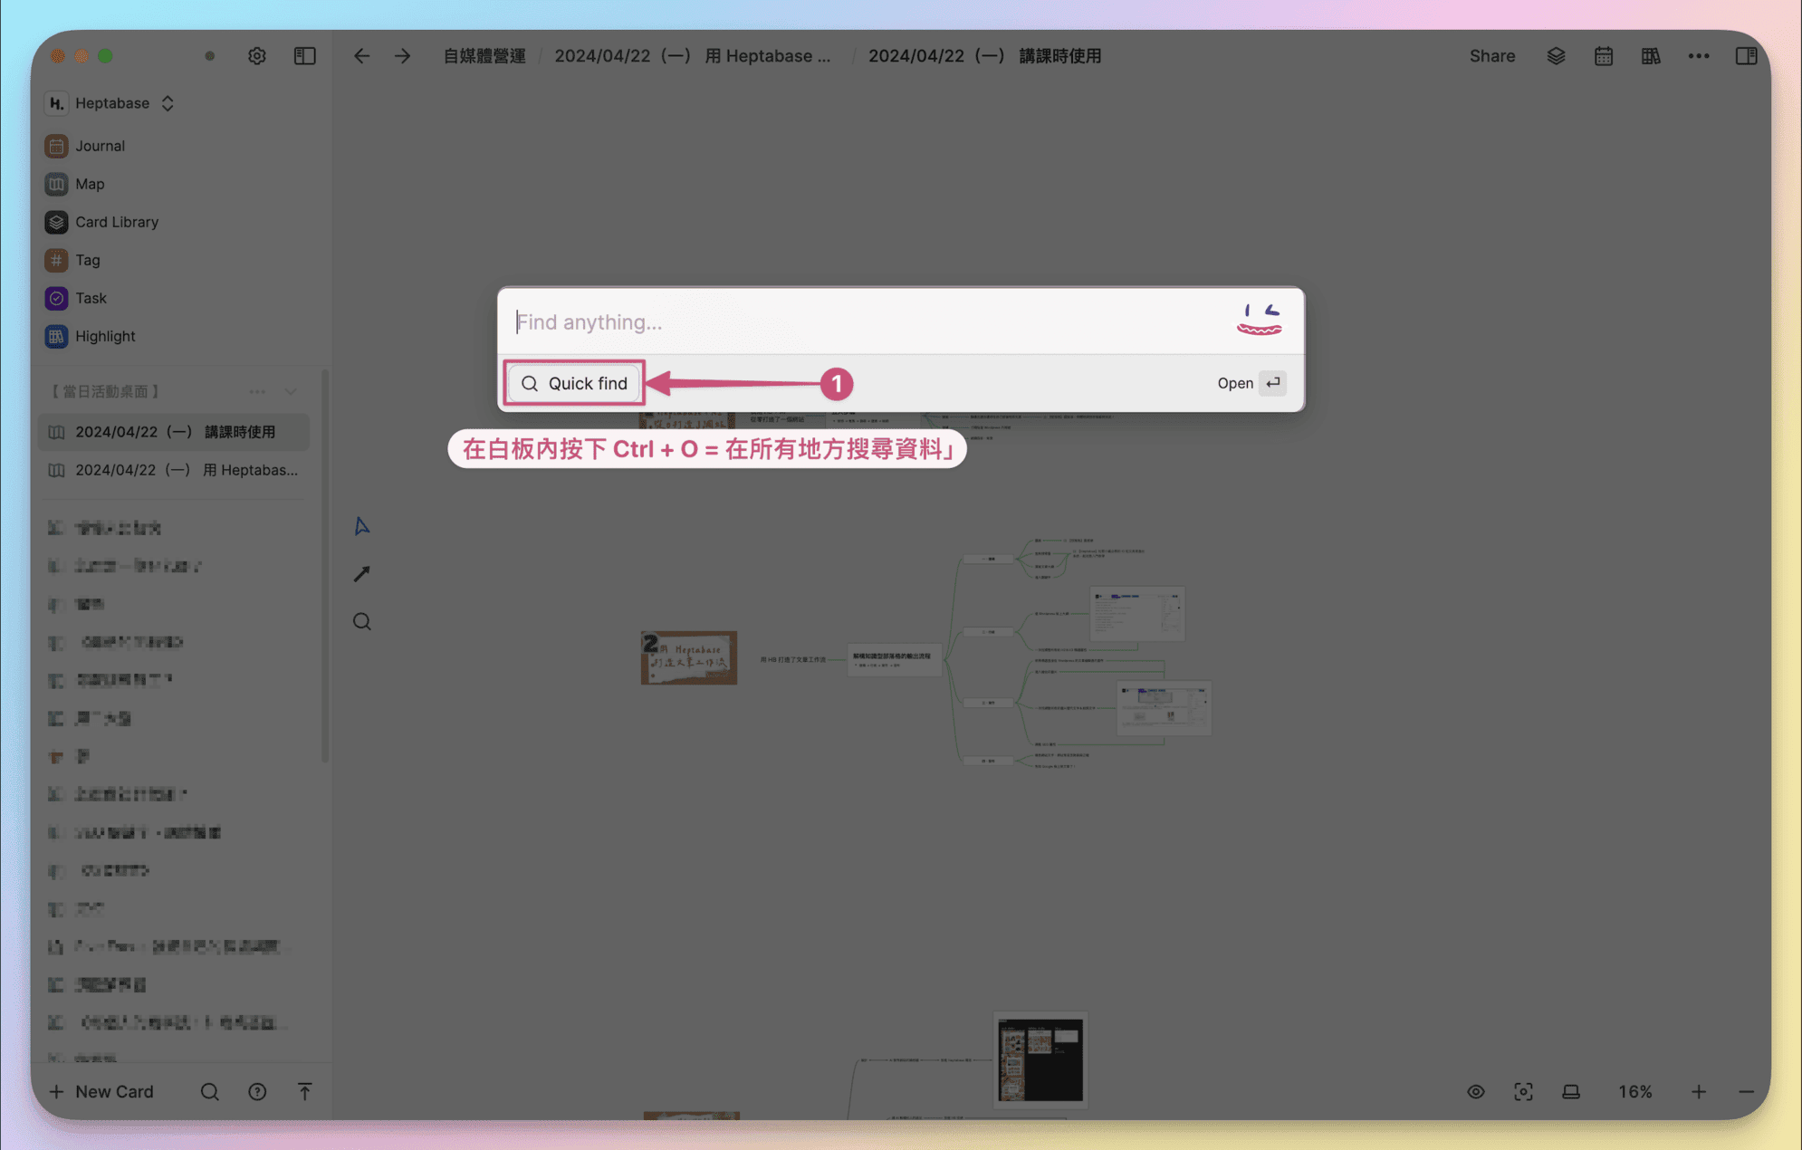Screen dimensions: 1802x1150
Task: Select whiteboard 2024/04/22 用 Heptabas... in sidebar
Action: 174,470
